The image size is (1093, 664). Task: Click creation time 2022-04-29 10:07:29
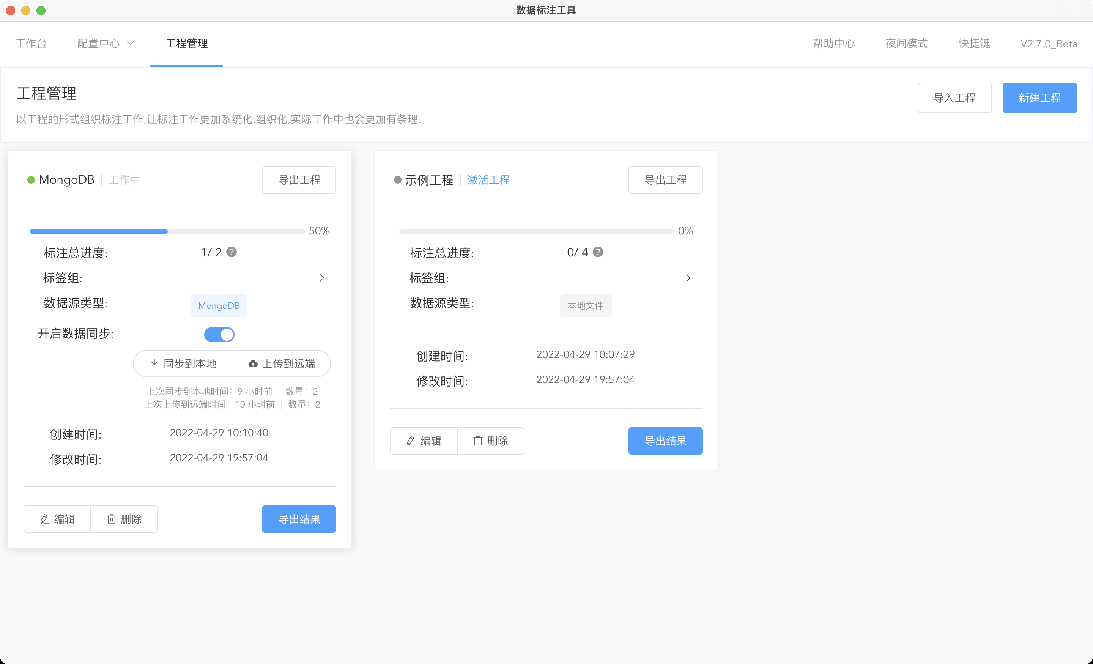[586, 354]
